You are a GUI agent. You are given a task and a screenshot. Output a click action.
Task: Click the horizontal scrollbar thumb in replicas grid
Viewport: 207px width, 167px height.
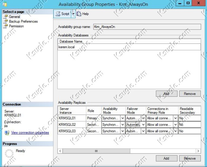(x=96, y=151)
